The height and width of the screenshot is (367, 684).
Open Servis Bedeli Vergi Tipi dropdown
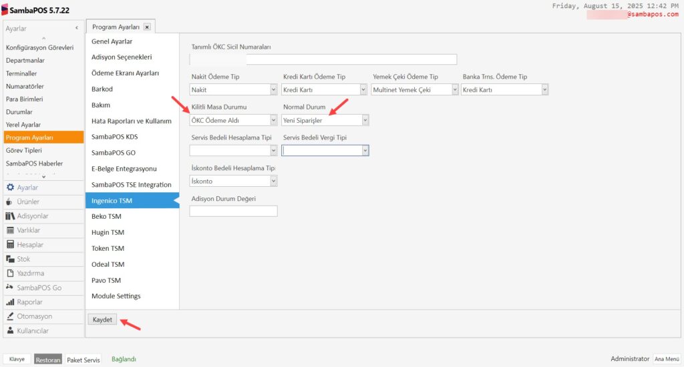(365, 150)
